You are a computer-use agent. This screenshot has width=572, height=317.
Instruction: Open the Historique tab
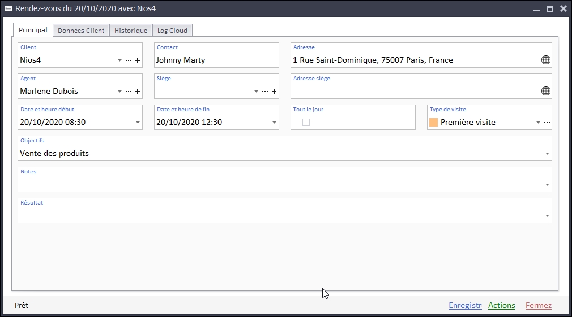[x=131, y=31]
